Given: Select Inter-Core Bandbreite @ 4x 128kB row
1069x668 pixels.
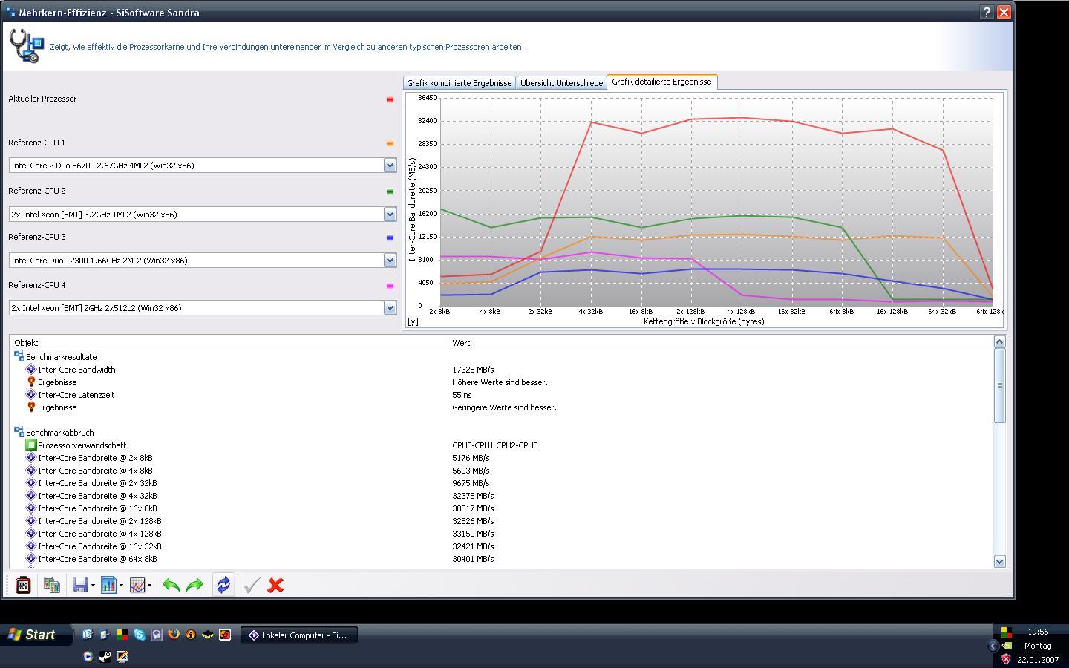Looking at the screenshot, I should pyautogui.click(x=501, y=534).
